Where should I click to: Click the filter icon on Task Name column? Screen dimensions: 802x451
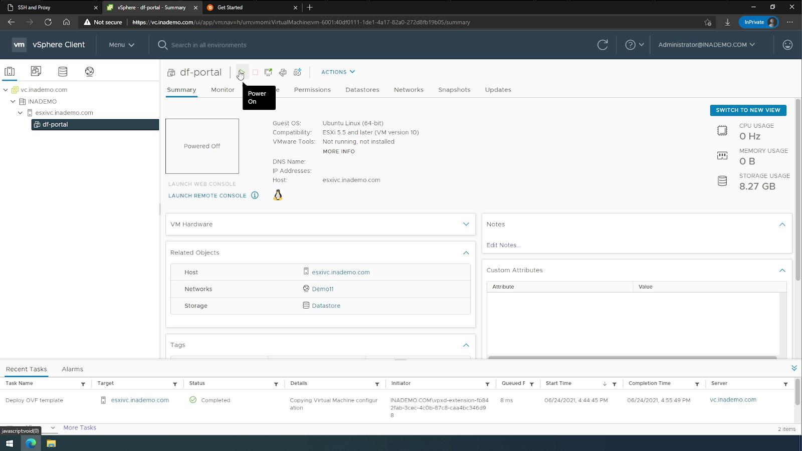point(83,384)
